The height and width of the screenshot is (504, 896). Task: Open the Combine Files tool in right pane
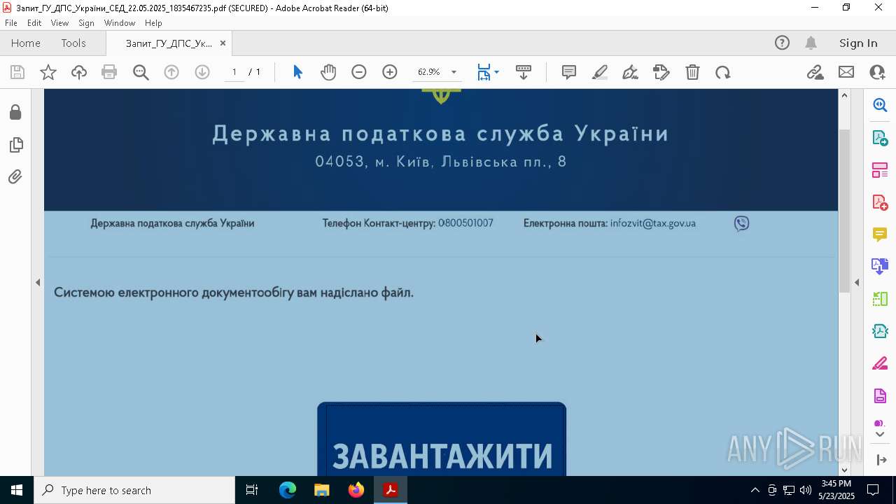(x=880, y=266)
